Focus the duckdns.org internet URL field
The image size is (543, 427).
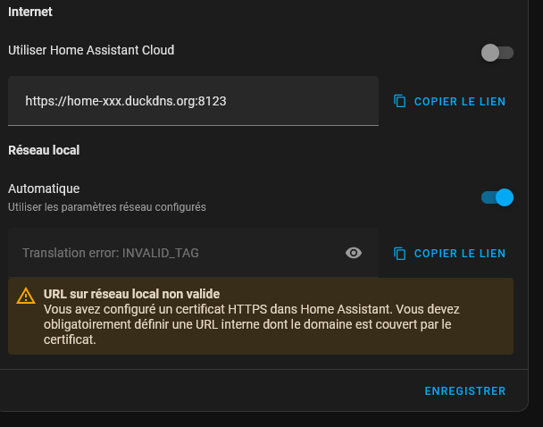pos(193,101)
